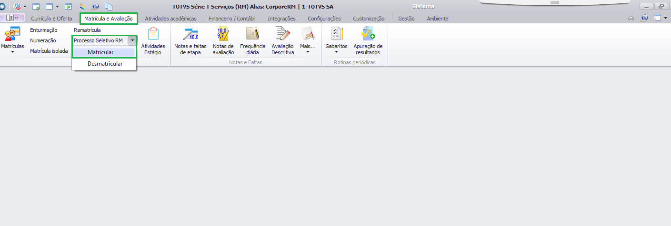The width and height of the screenshot is (671, 226).
Task: Click the TOTVS round application logo
Action: point(2,7)
